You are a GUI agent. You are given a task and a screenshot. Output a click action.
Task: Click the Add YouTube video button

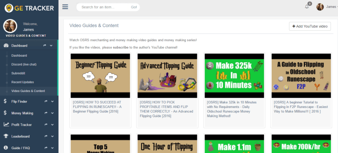tap(310, 26)
